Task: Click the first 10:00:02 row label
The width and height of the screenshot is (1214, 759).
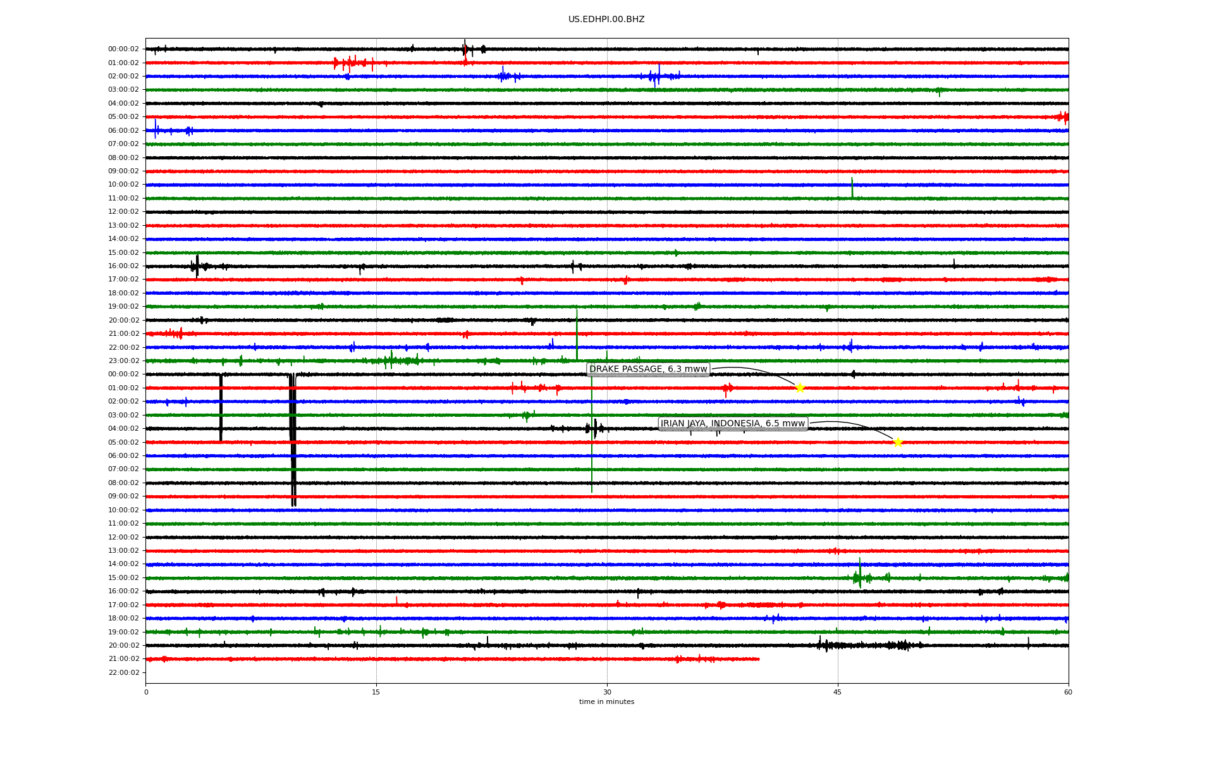Action: point(123,185)
